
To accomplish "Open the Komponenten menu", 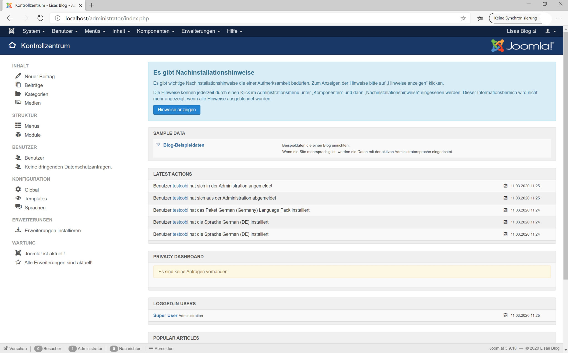I will pyautogui.click(x=155, y=31).
